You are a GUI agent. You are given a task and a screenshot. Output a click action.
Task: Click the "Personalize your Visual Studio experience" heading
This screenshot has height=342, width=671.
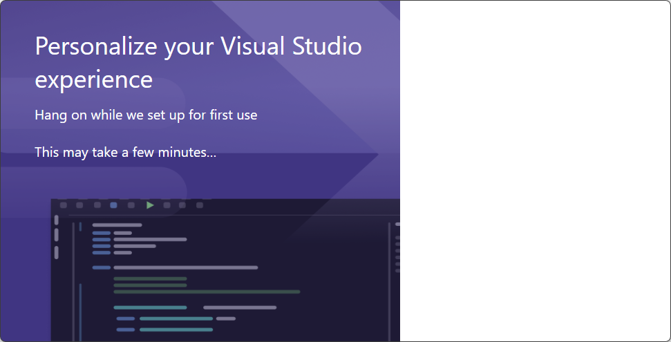198,63
